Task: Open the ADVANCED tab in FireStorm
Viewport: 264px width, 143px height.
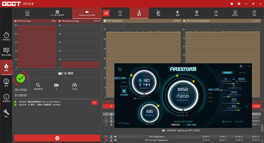Action: pos(227,73)
